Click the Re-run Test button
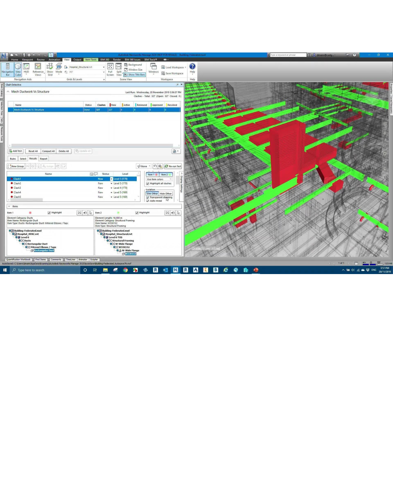The height and width of the screenshot is (492, 393). pyautogui.click(x=173, y=166)
